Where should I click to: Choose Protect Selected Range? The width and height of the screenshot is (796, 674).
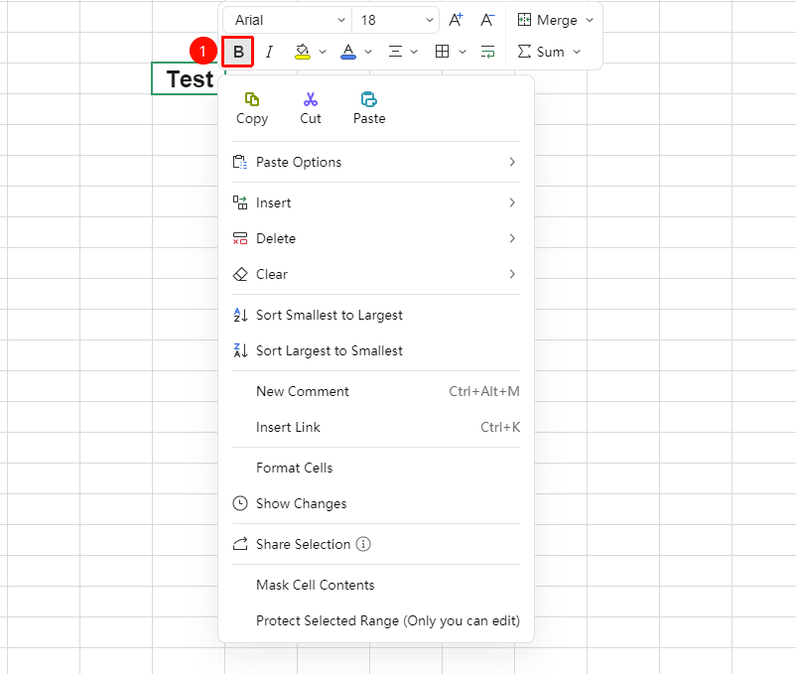(376, 620)
